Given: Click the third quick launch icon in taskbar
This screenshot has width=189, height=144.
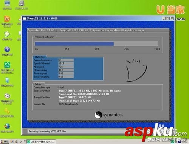Looking at the screenshot, I should 20,142.
